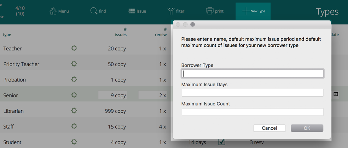Click the calendar icon in Senior row
Image resolution: width=348 pixels, height=148 pixels.
pyautogui.click(x=336, y=94)
